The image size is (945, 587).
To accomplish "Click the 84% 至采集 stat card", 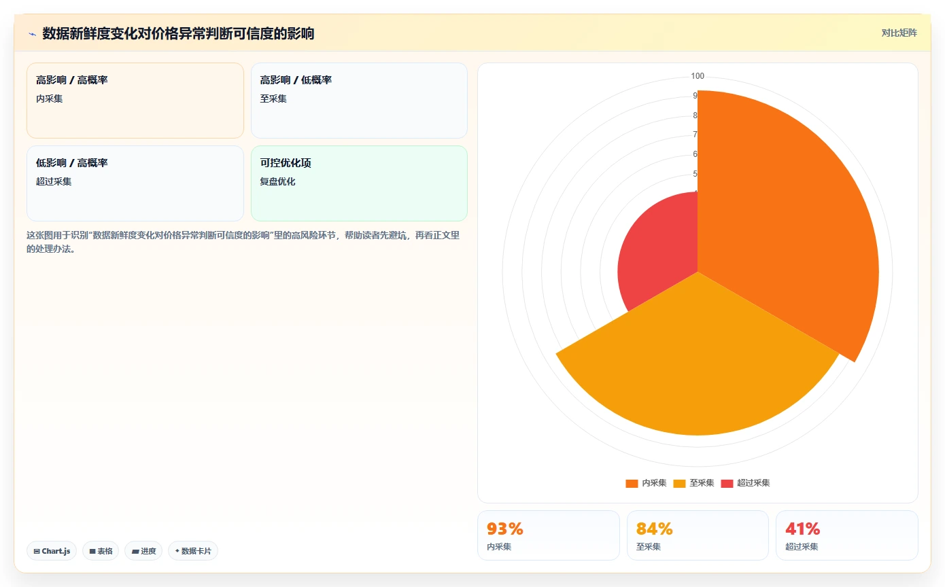I will click(x=698, y=535).
